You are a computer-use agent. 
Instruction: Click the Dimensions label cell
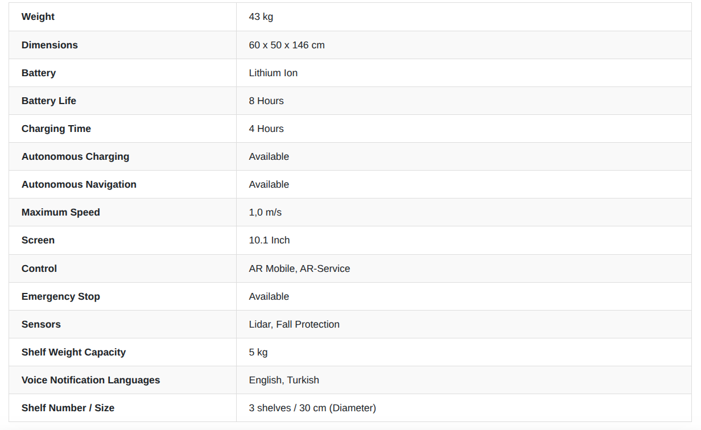click(50, 45)
